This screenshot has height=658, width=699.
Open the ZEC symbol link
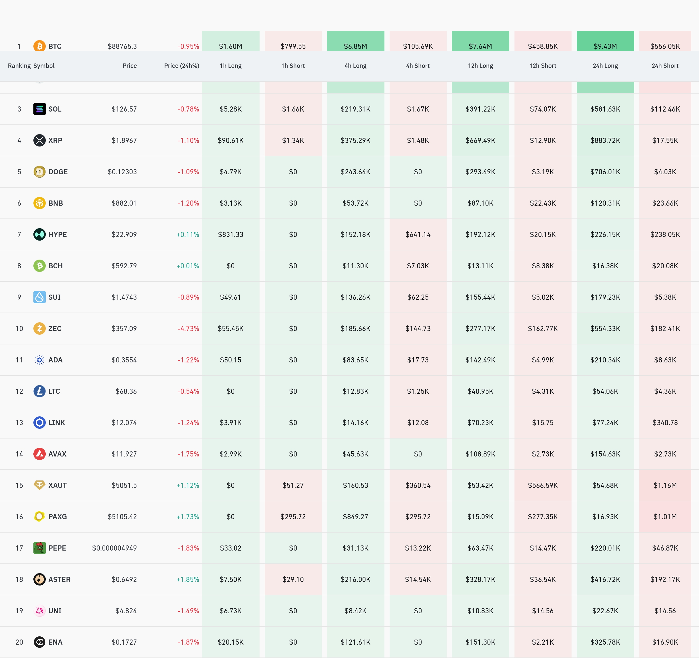[x=55, y=328]
